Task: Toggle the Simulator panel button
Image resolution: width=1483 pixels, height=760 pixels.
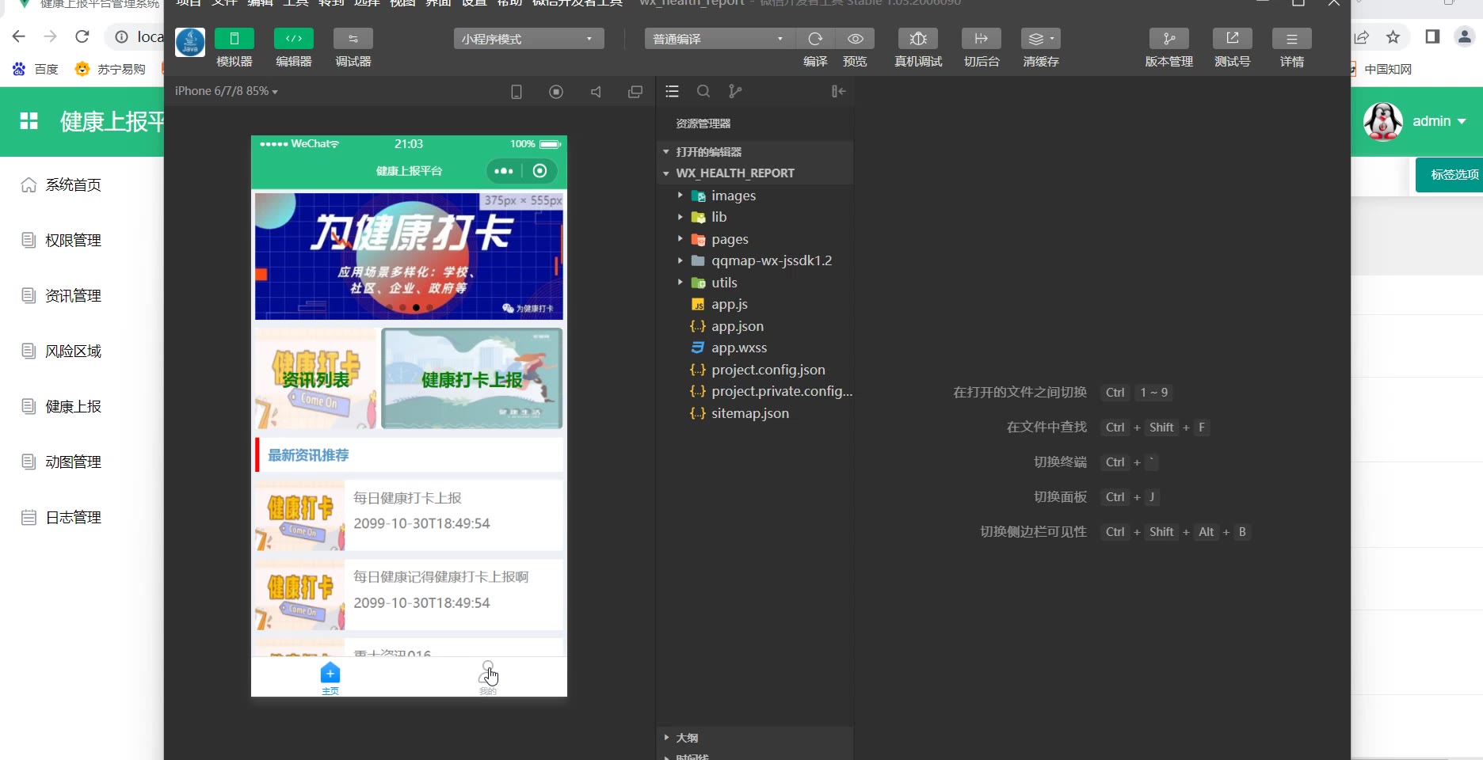Action: (x=234, y=39)
